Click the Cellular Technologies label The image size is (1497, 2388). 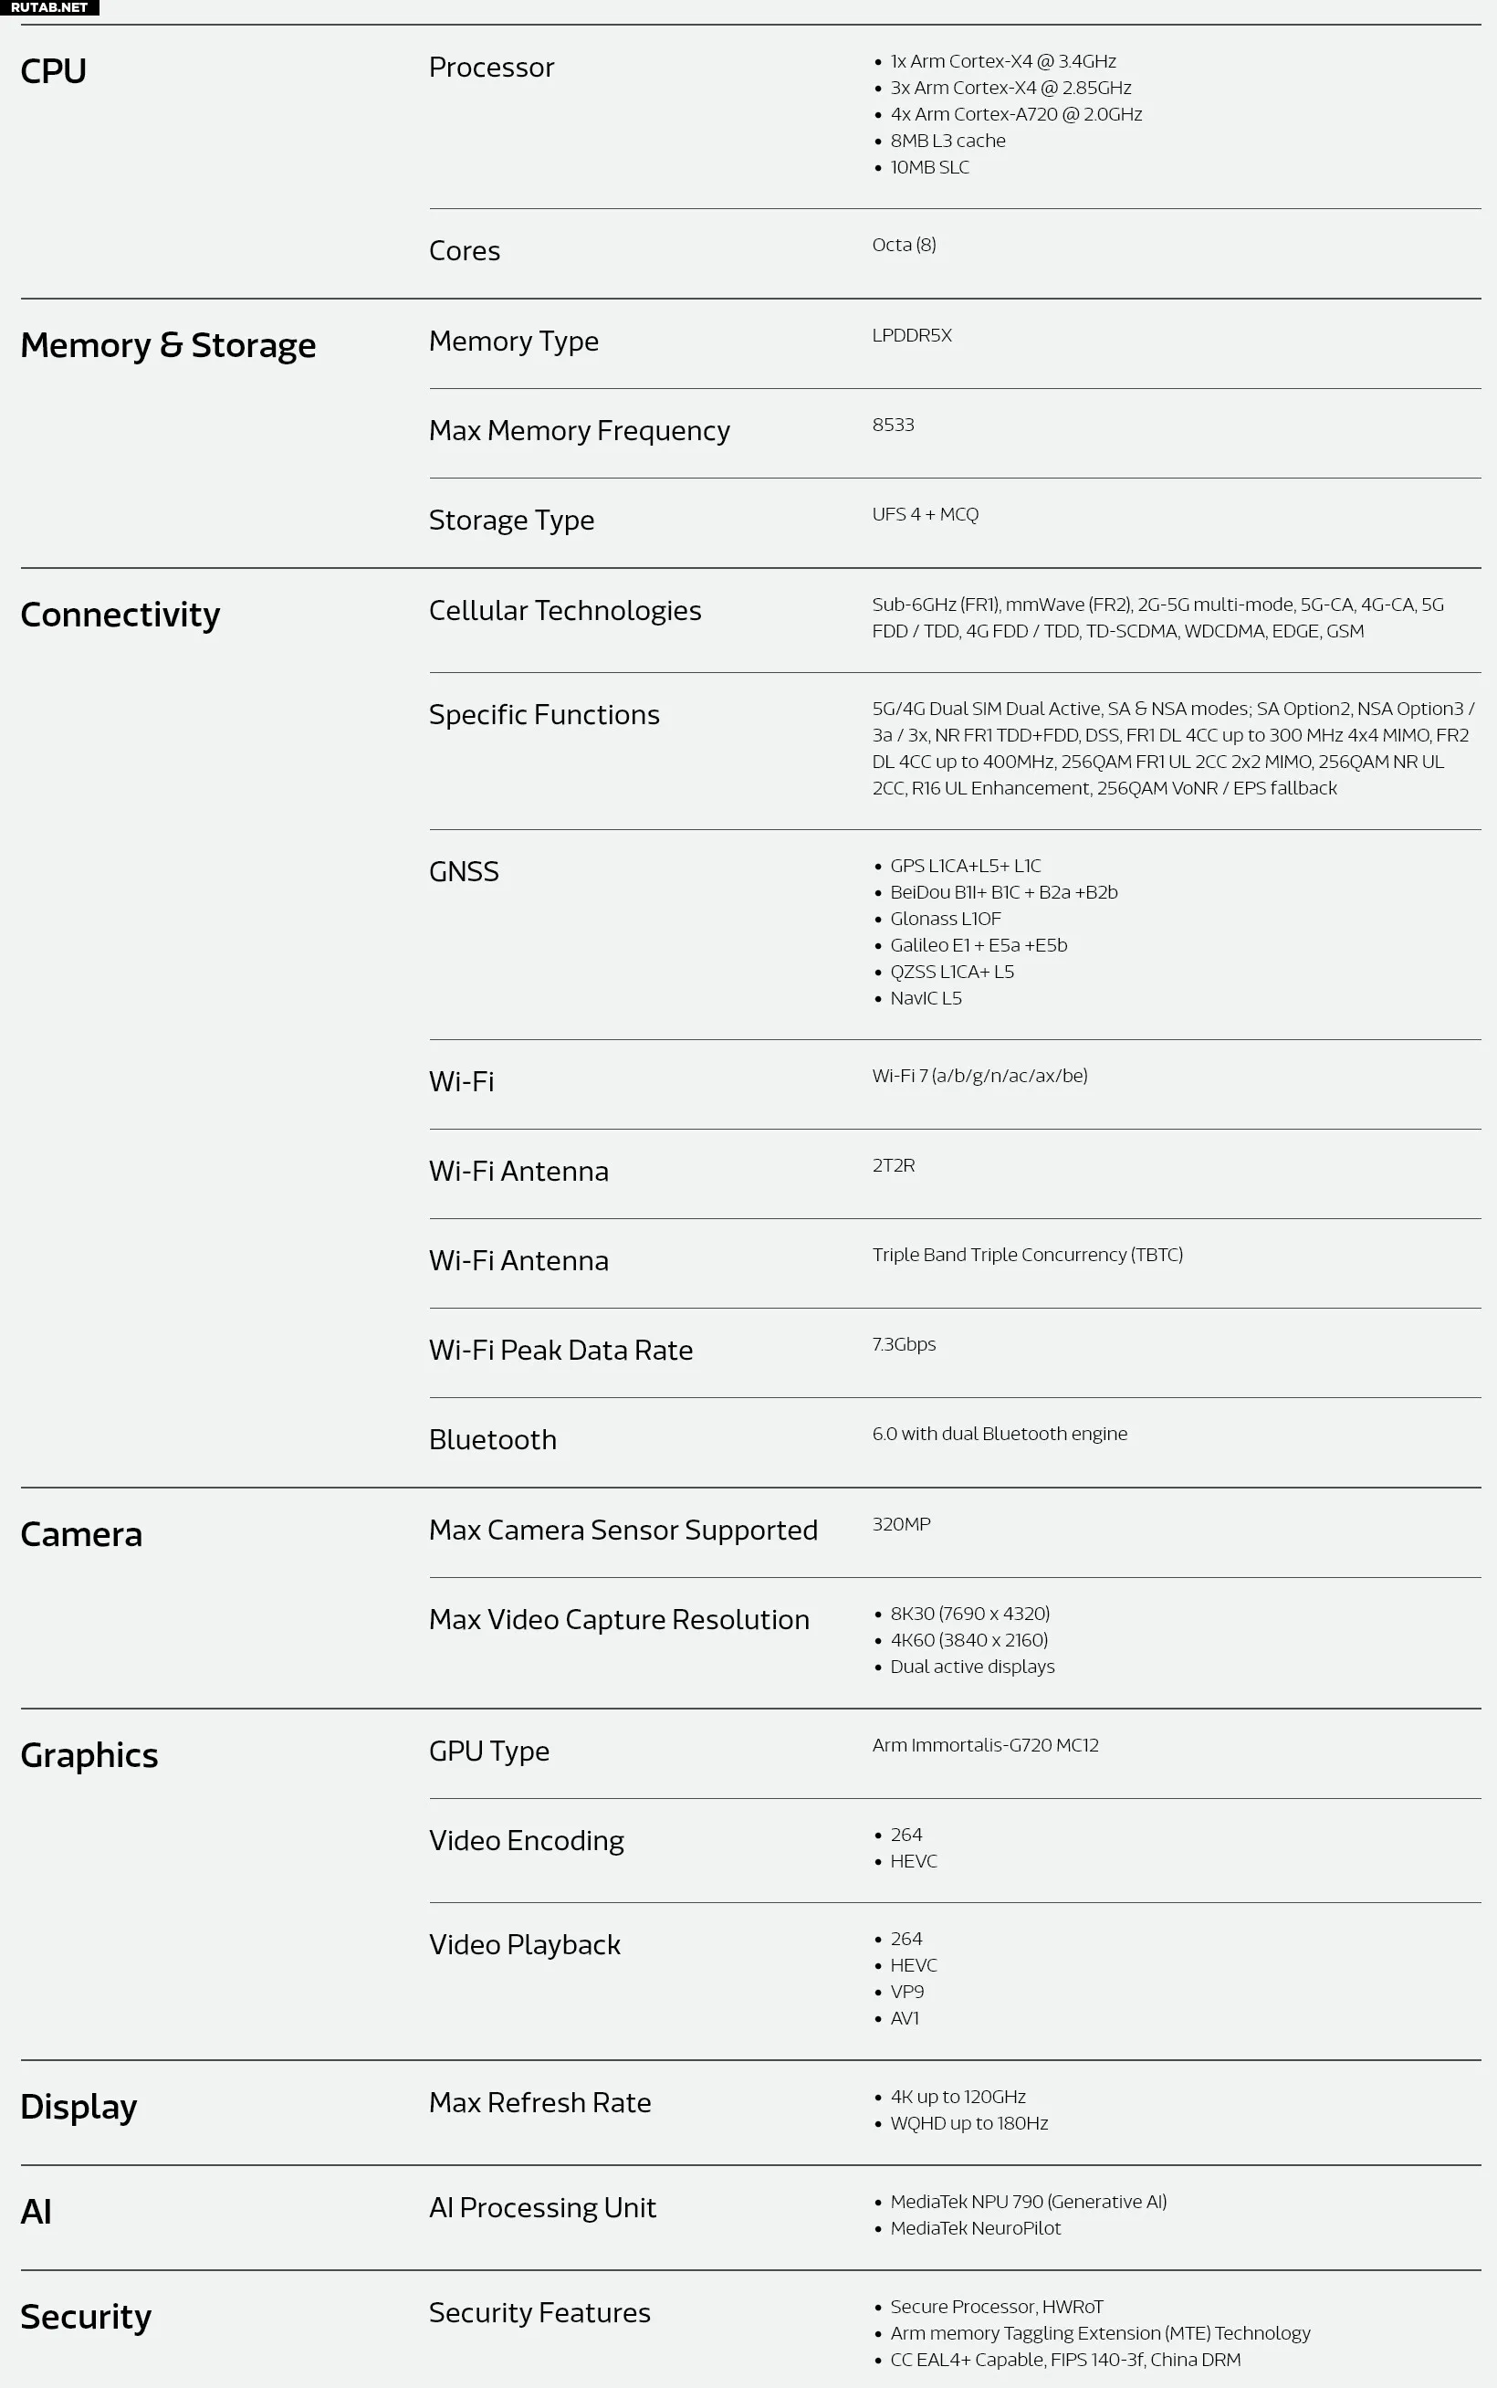click(x=565, y=610)
